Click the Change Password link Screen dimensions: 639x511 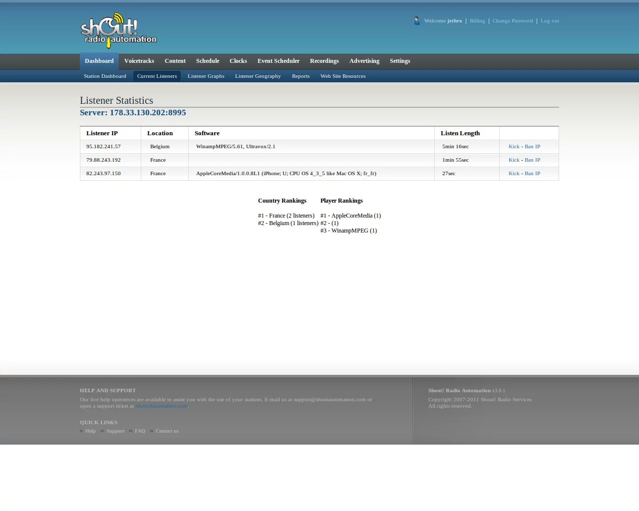tap(512, 21)
